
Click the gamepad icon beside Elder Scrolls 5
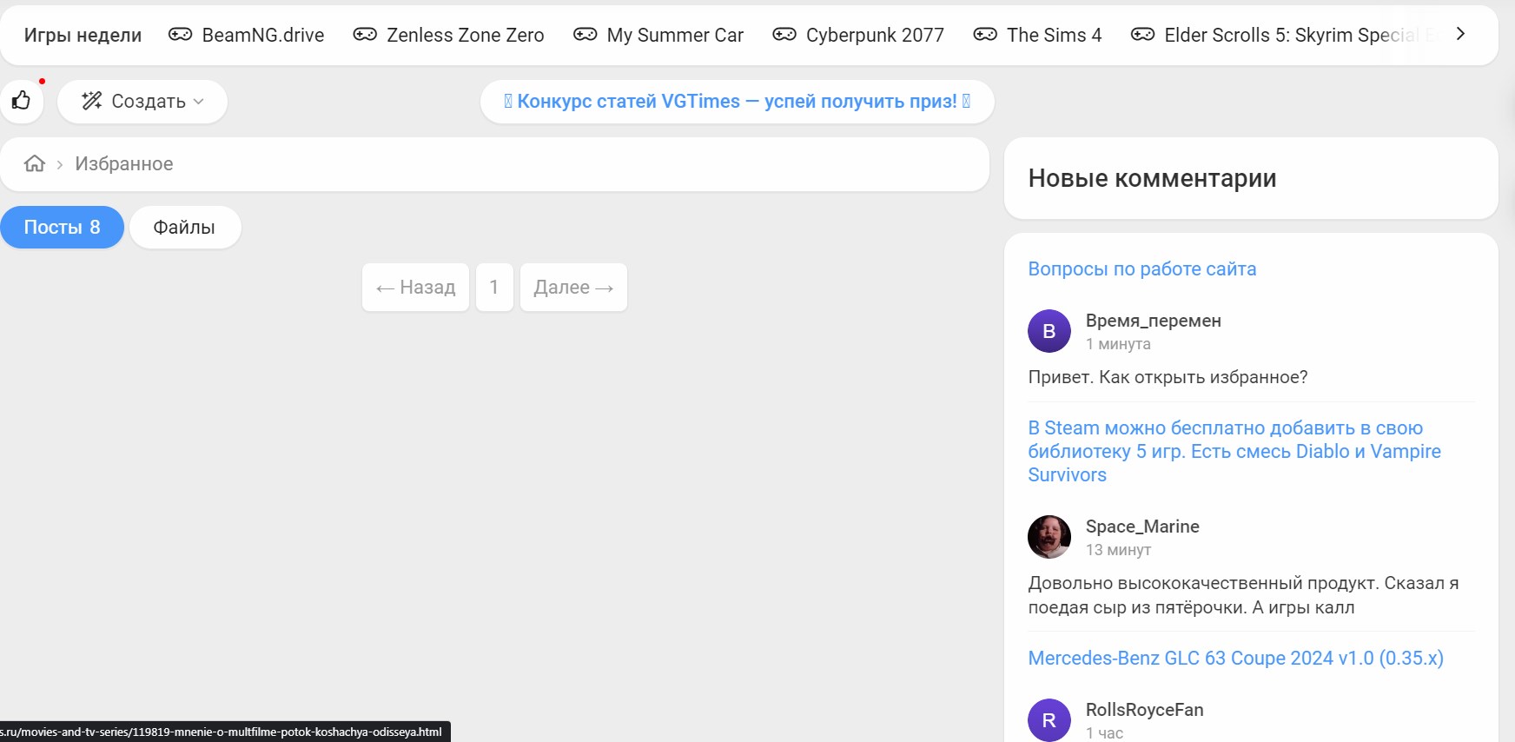click(1142, 35)
